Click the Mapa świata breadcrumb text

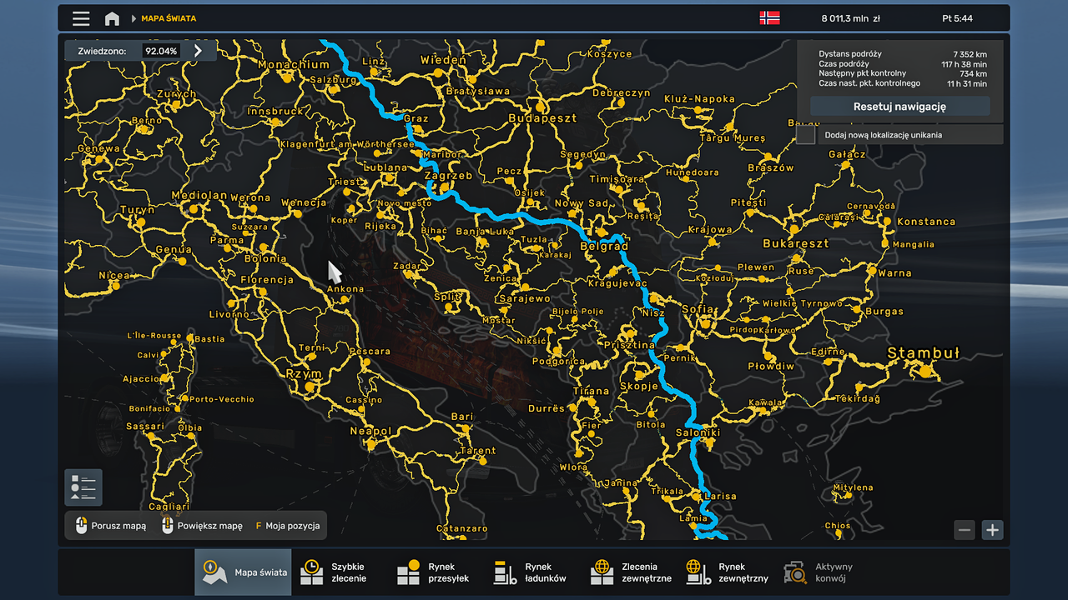click(169, 18)
